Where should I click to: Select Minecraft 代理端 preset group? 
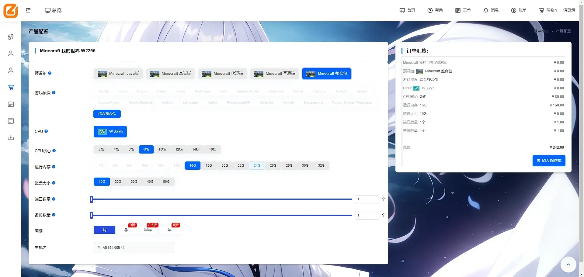click(x=222, y=74)
